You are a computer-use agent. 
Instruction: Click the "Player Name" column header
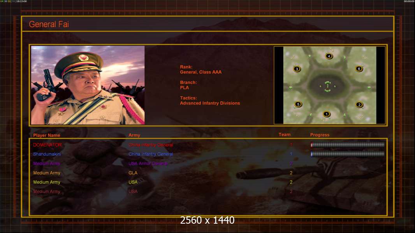tap(47, 135)
